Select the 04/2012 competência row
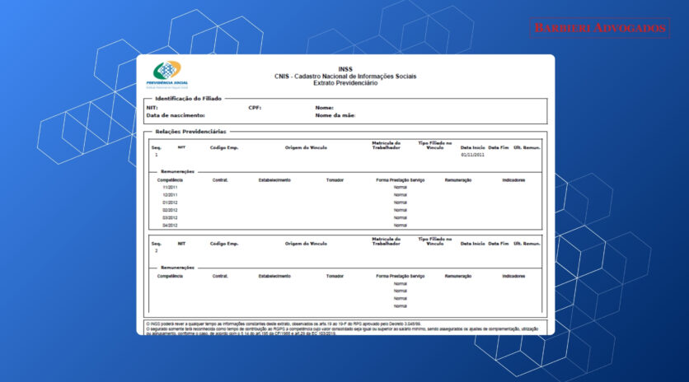The image size is (689, 382). (170, 225)
